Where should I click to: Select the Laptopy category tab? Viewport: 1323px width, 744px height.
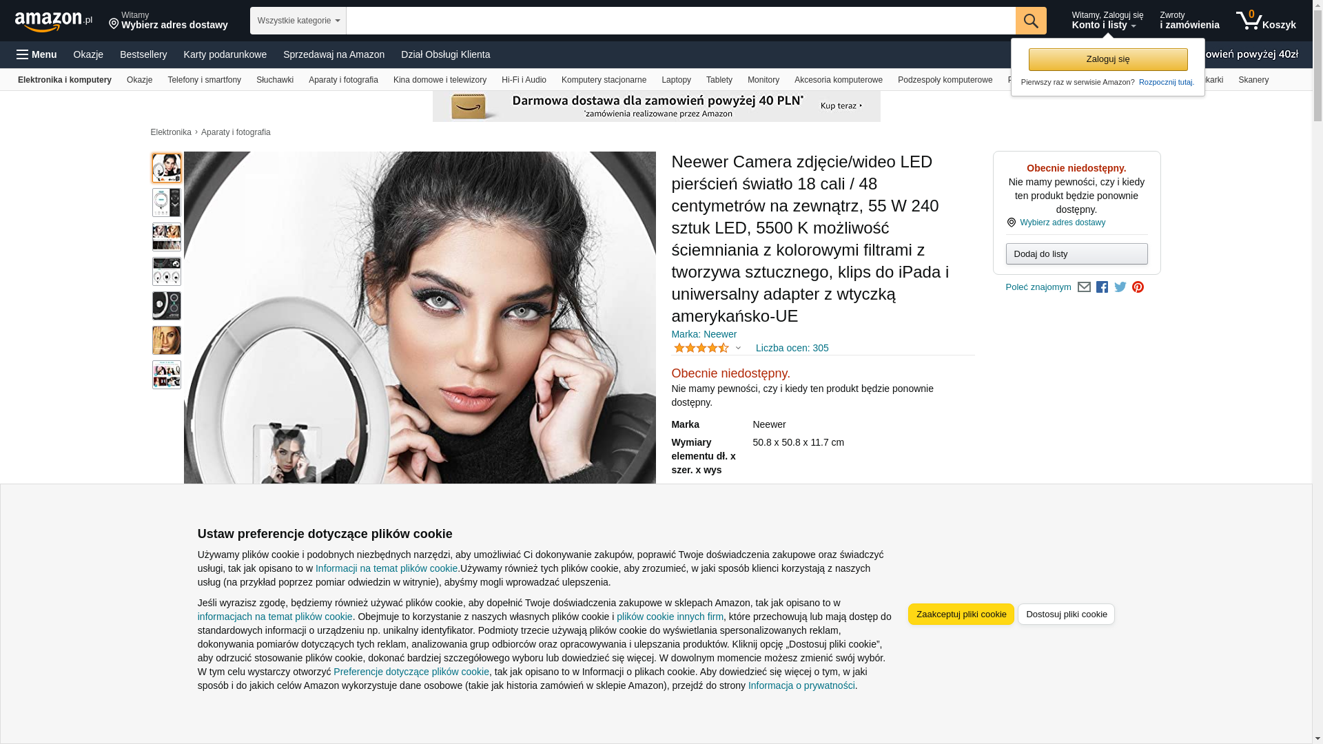point(676,80)
